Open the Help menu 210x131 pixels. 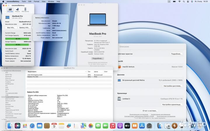pos(58,1)
